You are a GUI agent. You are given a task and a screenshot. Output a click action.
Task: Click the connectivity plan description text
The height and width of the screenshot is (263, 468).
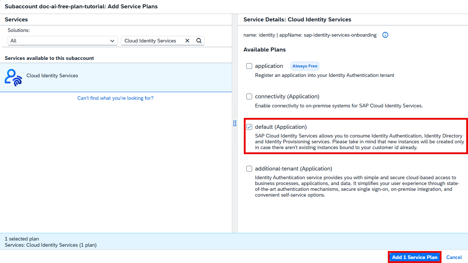point(339,106)
